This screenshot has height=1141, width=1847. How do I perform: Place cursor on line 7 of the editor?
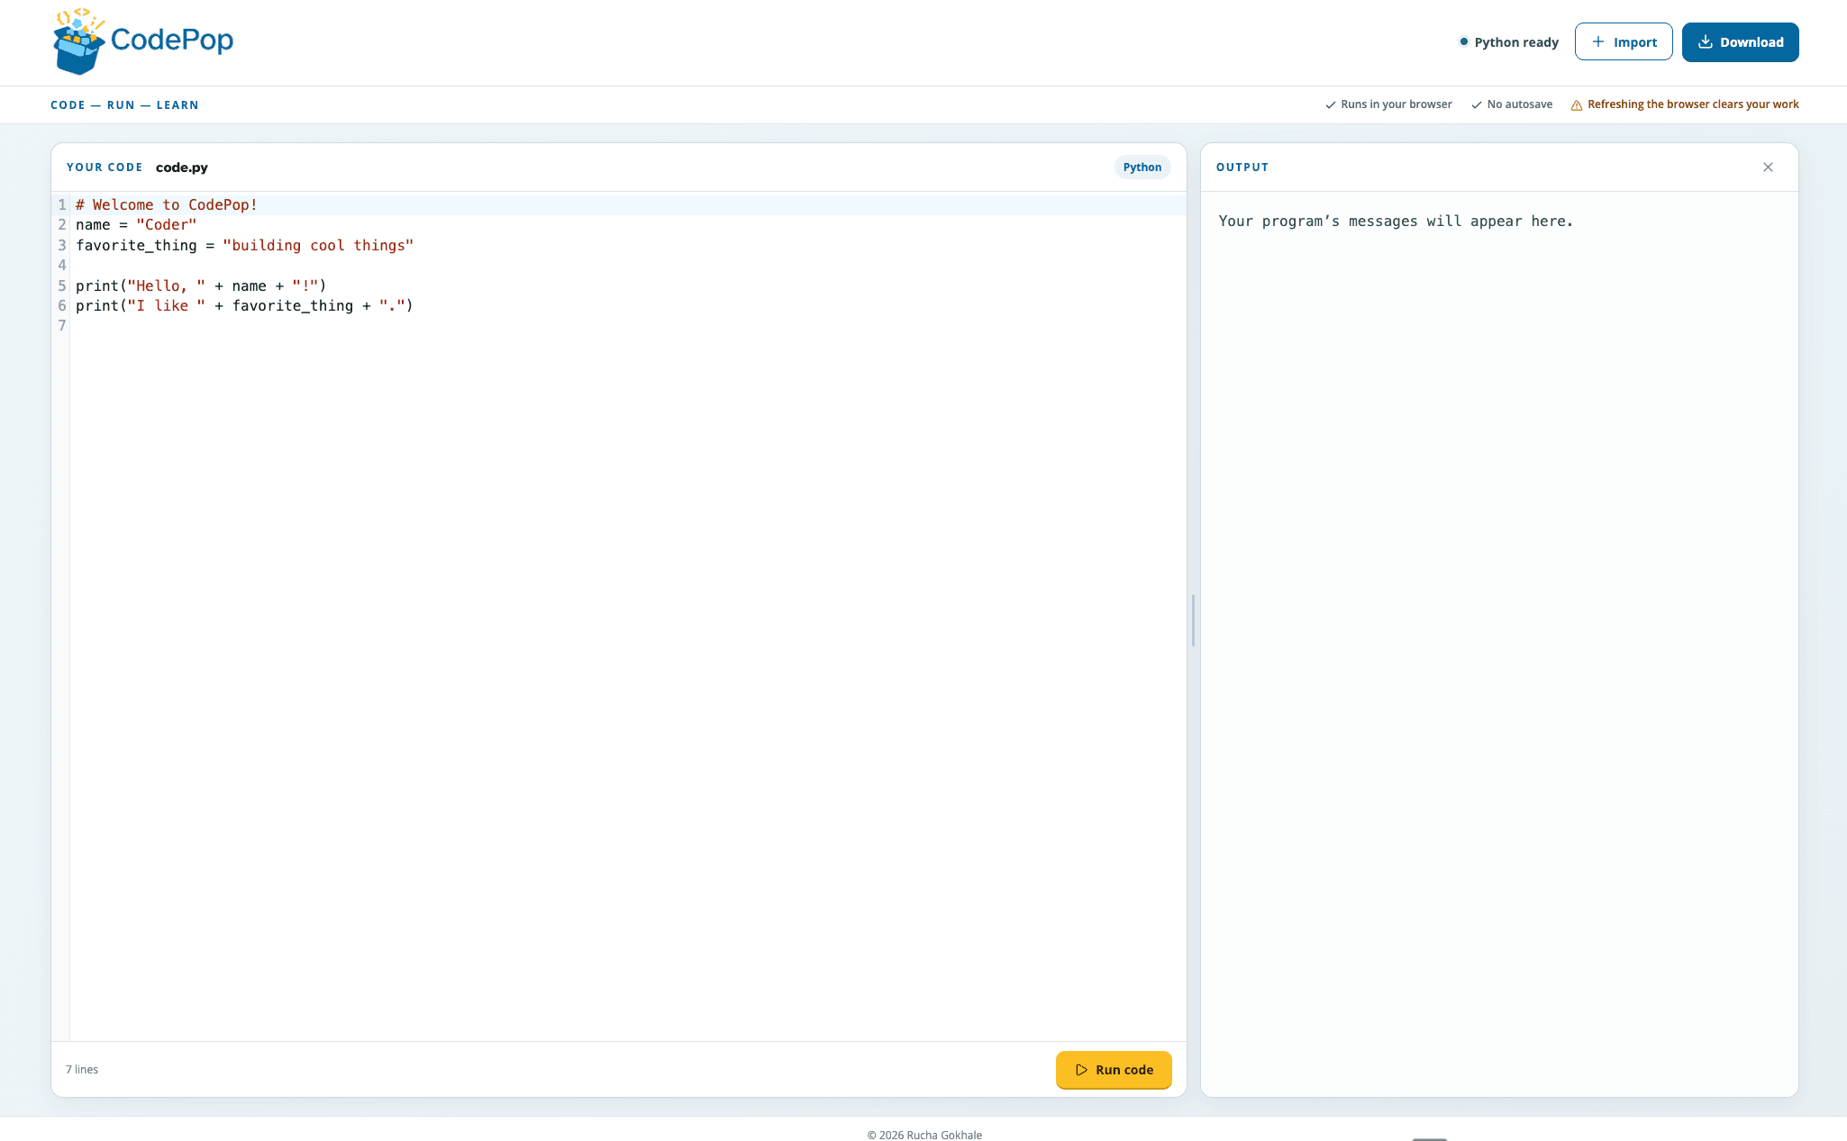point(628,326)
